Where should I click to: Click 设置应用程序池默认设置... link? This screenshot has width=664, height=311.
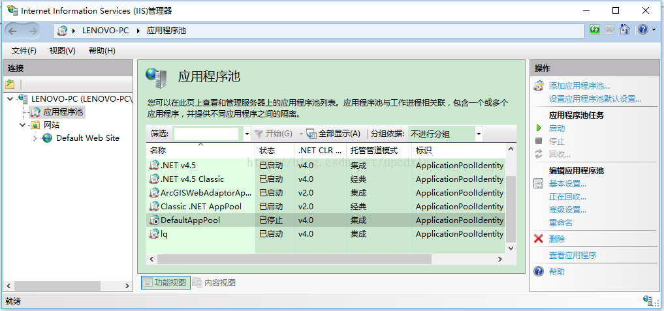[x=595, y=99]
